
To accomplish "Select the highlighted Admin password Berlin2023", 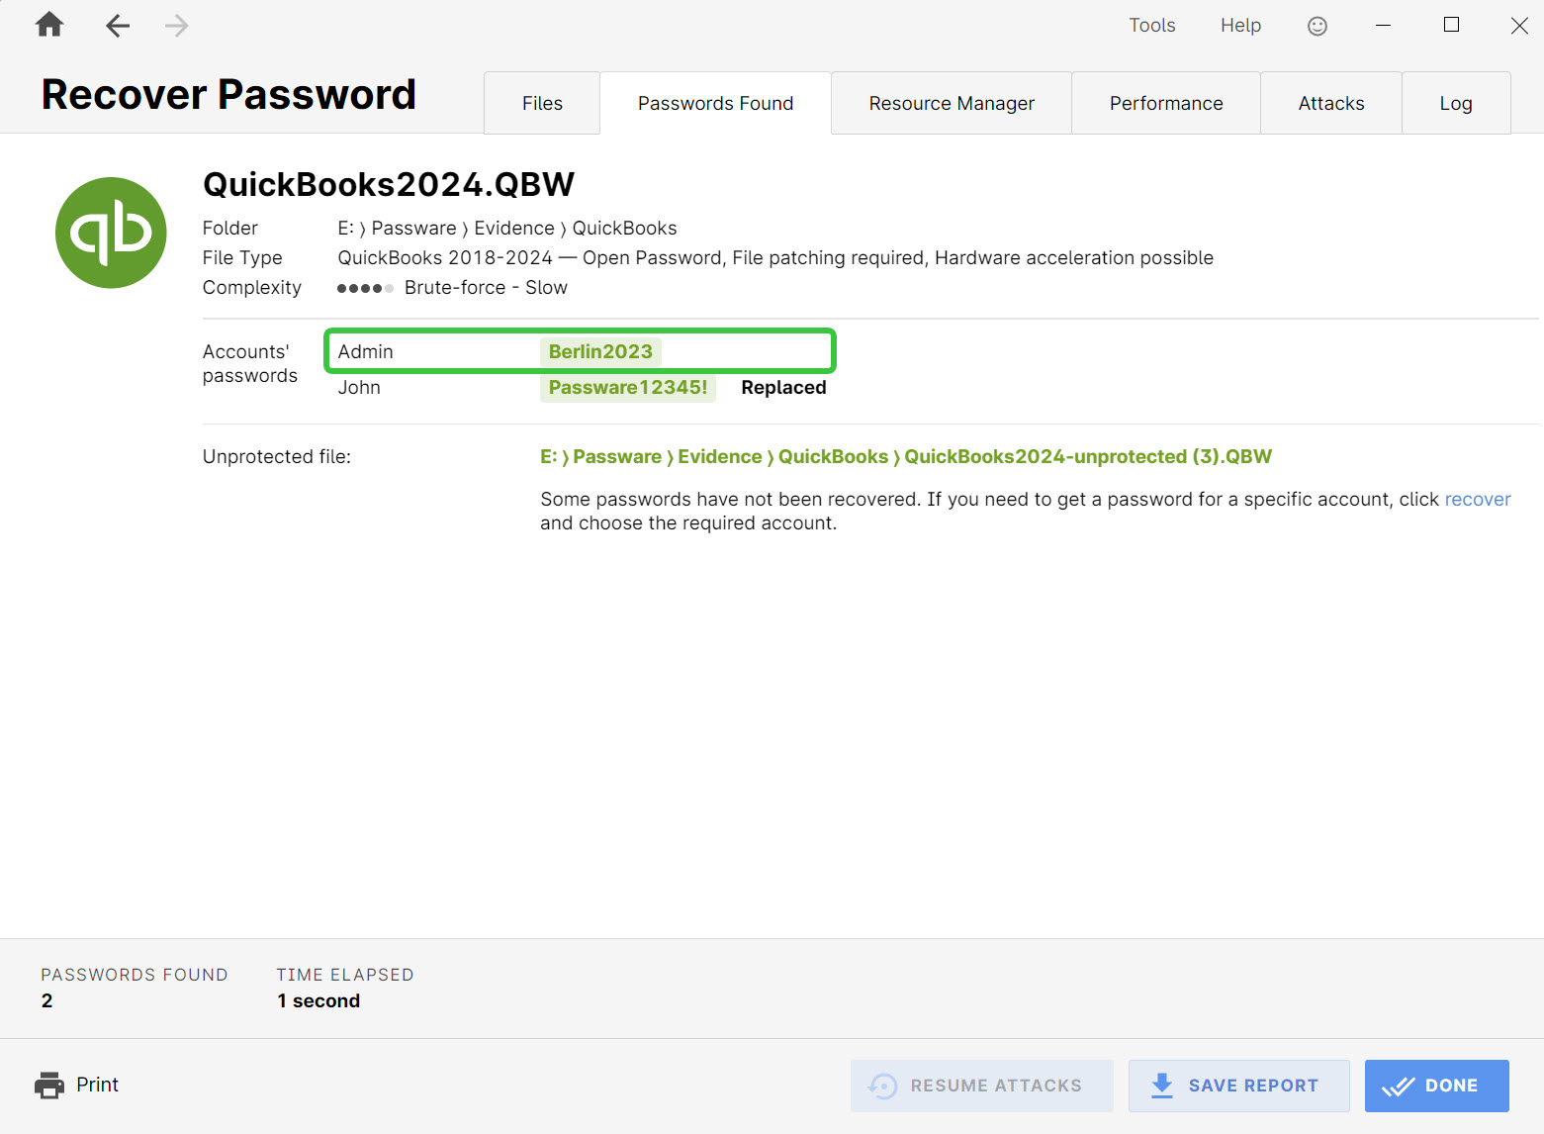I will pos(599,350).
